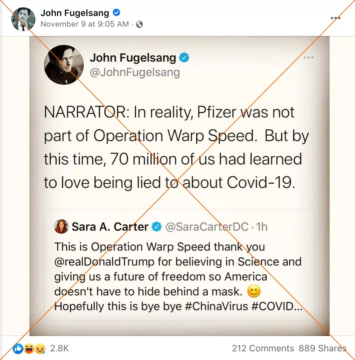Click the blue verified badge beside the Facebook name
Screen dimensions: 355x360
click(x=116, y=12)
